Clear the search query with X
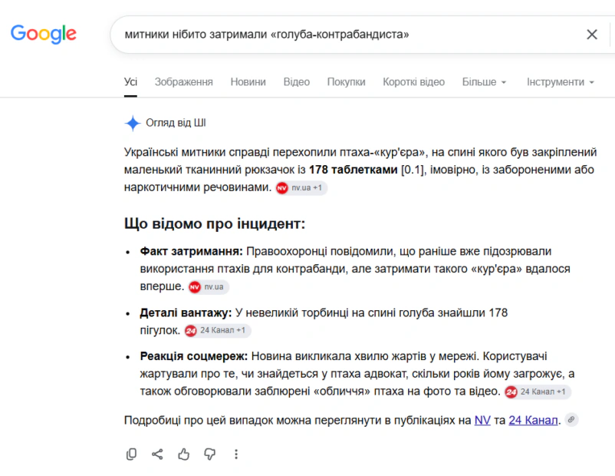615x476 pixels. point(592,35)
